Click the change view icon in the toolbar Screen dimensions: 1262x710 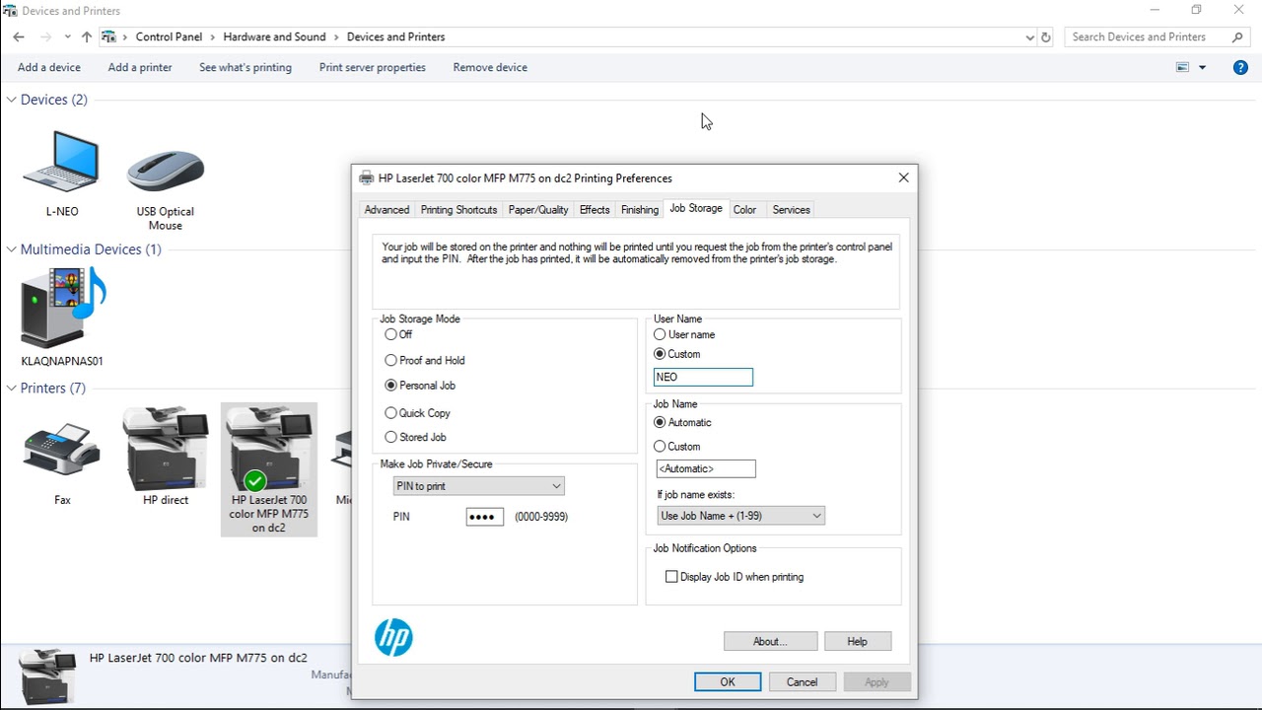[1183, 67]
